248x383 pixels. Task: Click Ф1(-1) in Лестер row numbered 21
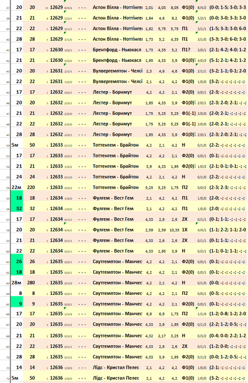(189, 113)
